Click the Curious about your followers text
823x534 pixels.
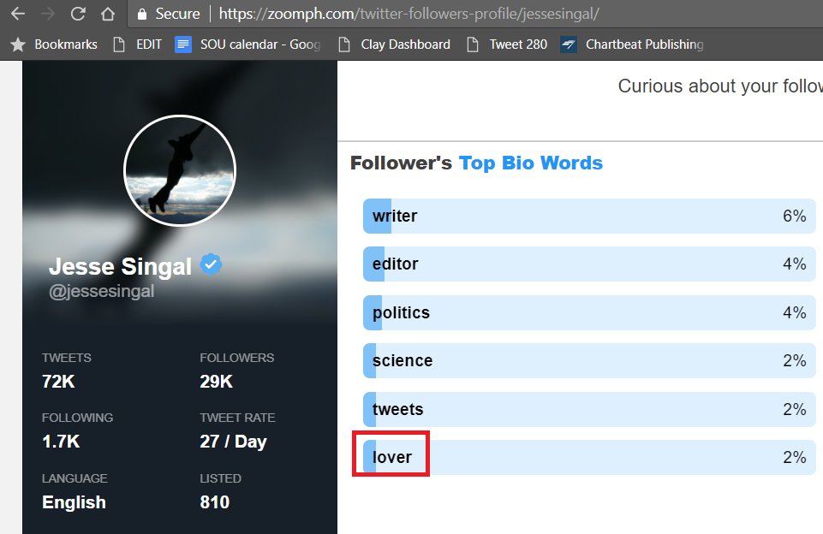[720, 86]
